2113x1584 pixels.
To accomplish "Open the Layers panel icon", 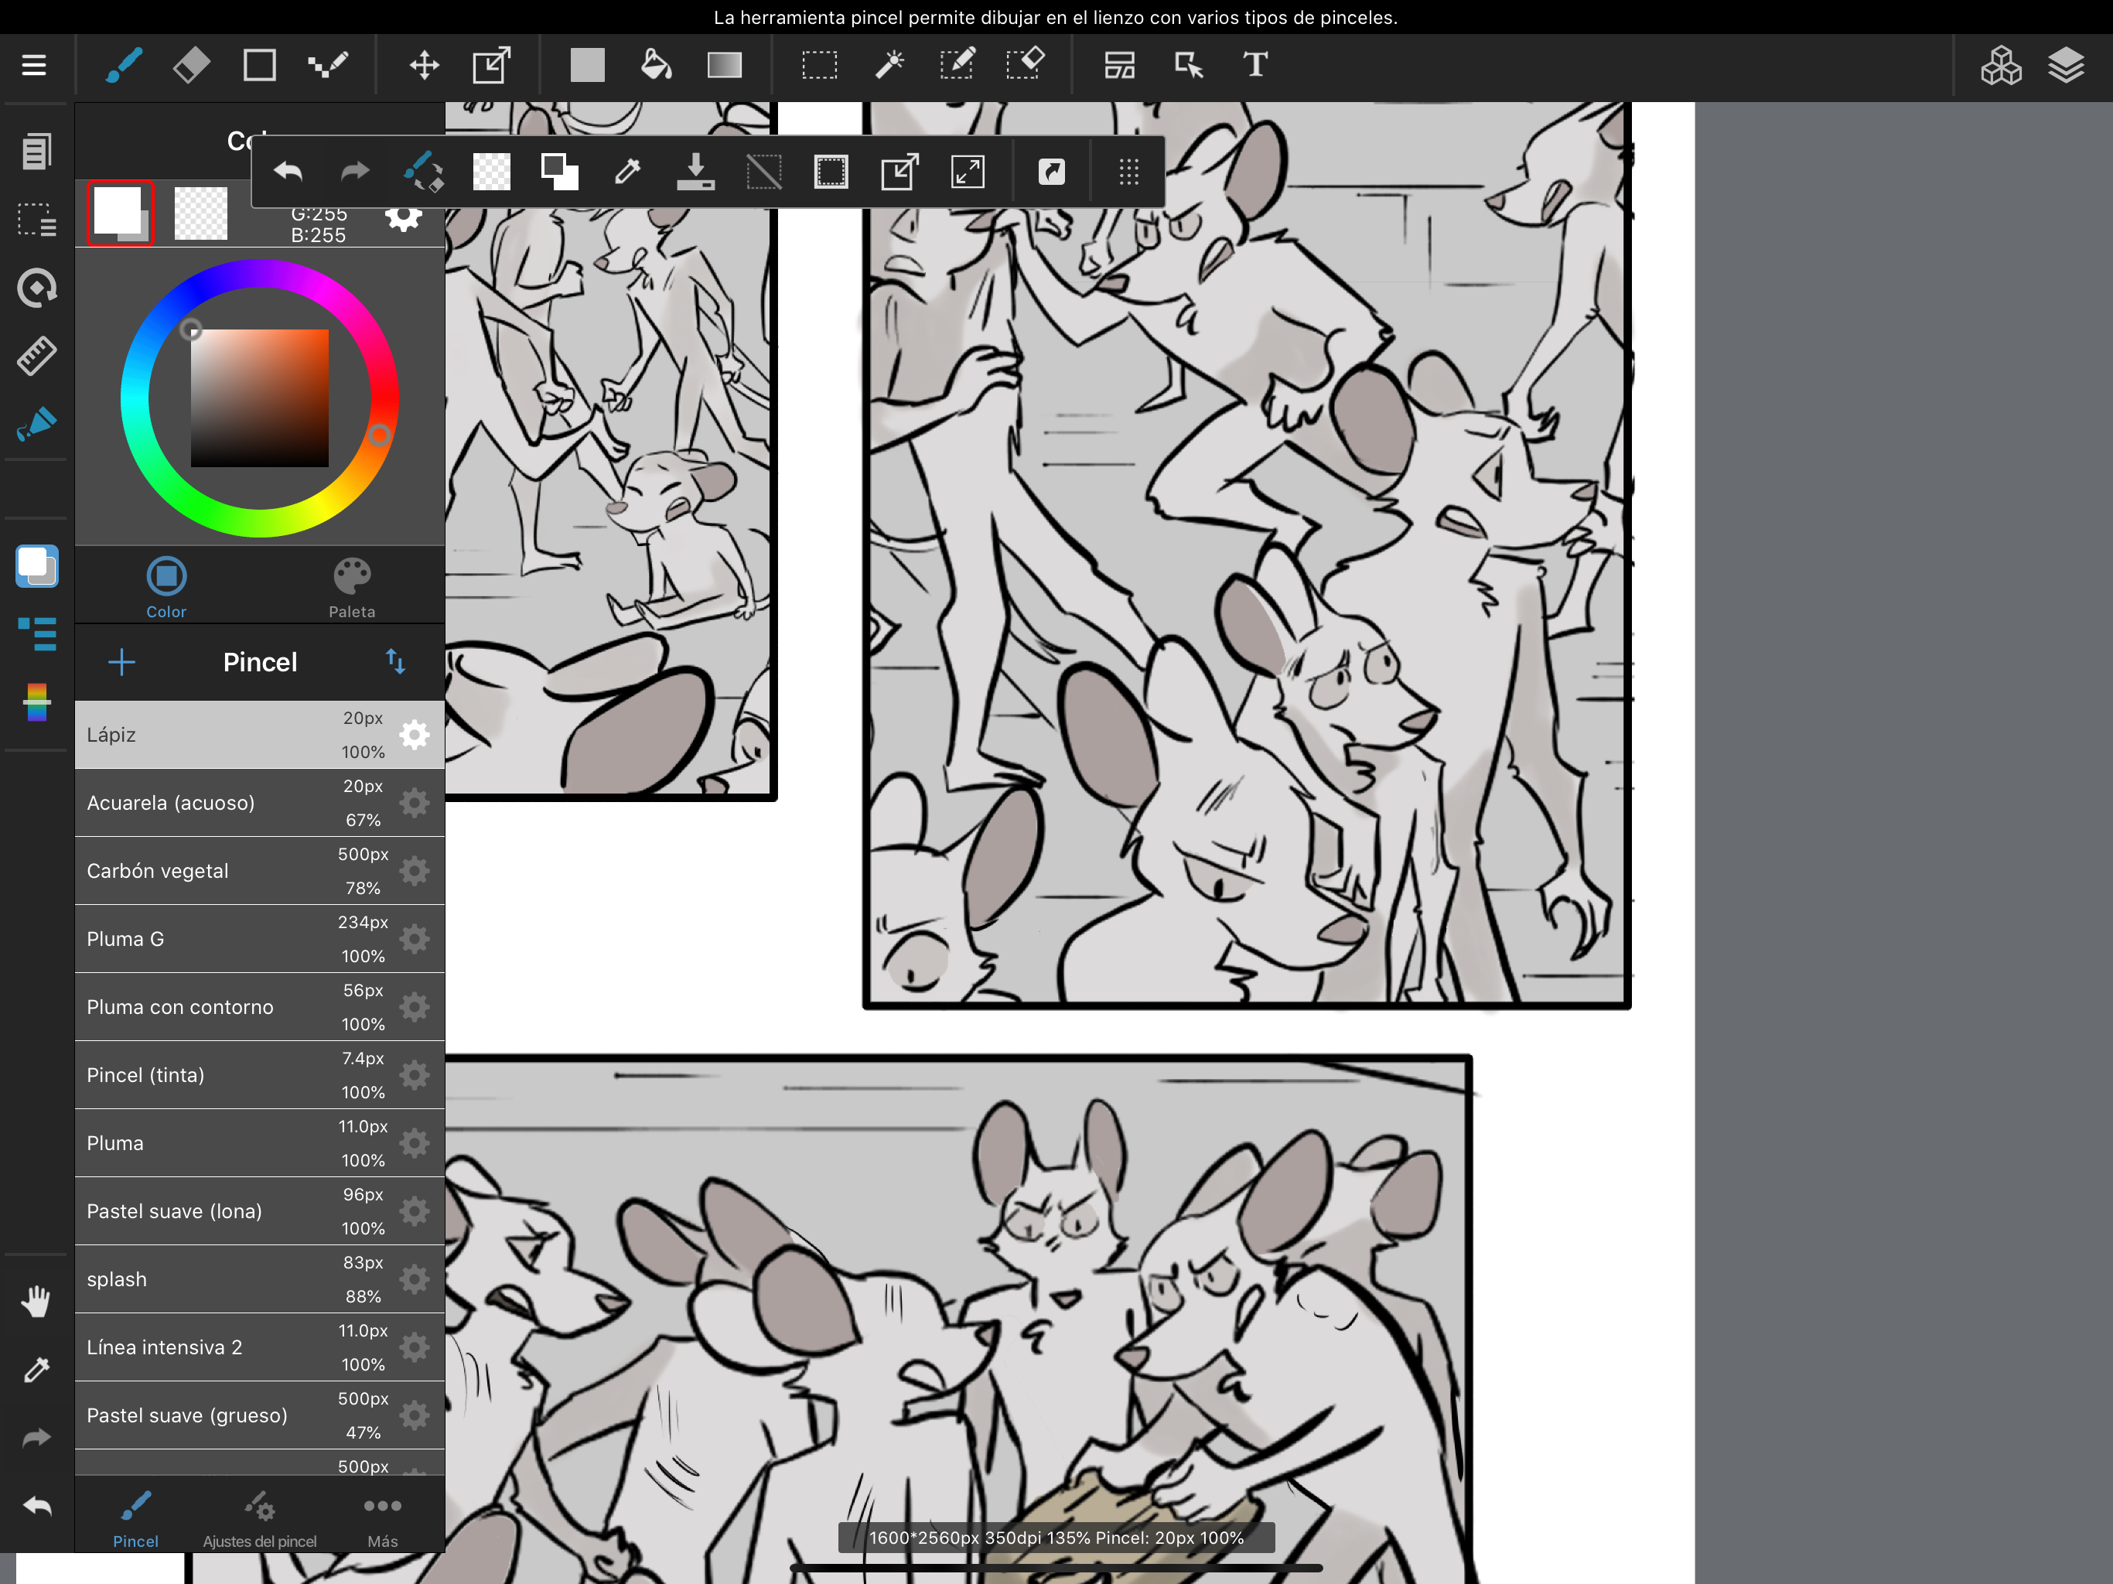I will [2065, 65].
